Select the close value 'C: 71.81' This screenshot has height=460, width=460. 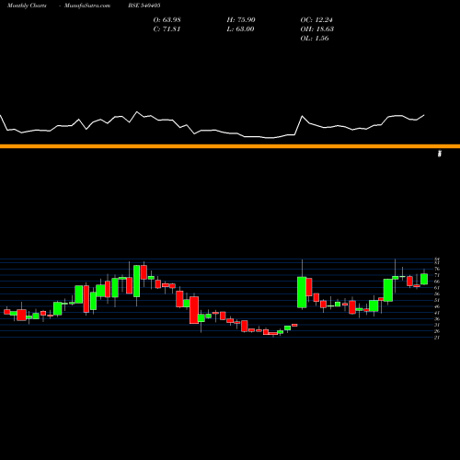pyautogui.click(x=167, y=29)
